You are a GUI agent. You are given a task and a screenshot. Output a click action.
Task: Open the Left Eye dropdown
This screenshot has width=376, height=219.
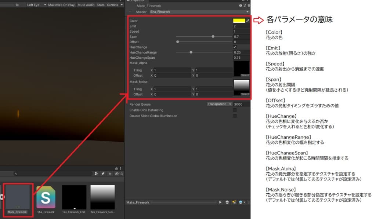(36, 5)
